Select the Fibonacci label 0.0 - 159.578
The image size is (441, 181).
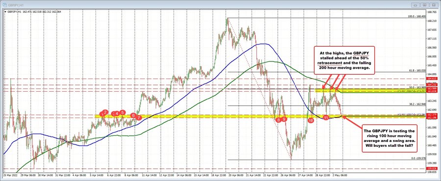coord(418,158)
